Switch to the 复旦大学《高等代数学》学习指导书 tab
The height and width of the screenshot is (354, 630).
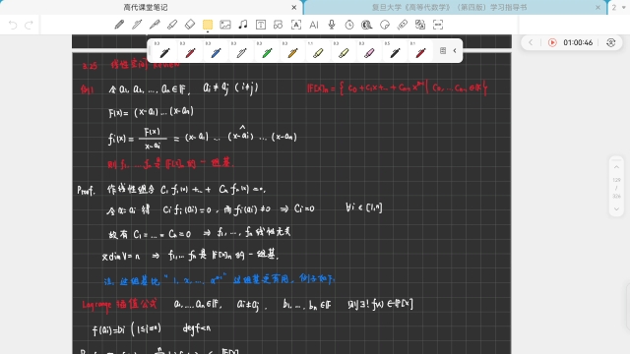click(449, 7)
